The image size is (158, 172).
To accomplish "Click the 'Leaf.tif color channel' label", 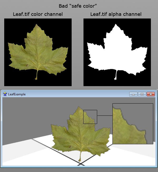I will tap(38, 14).
